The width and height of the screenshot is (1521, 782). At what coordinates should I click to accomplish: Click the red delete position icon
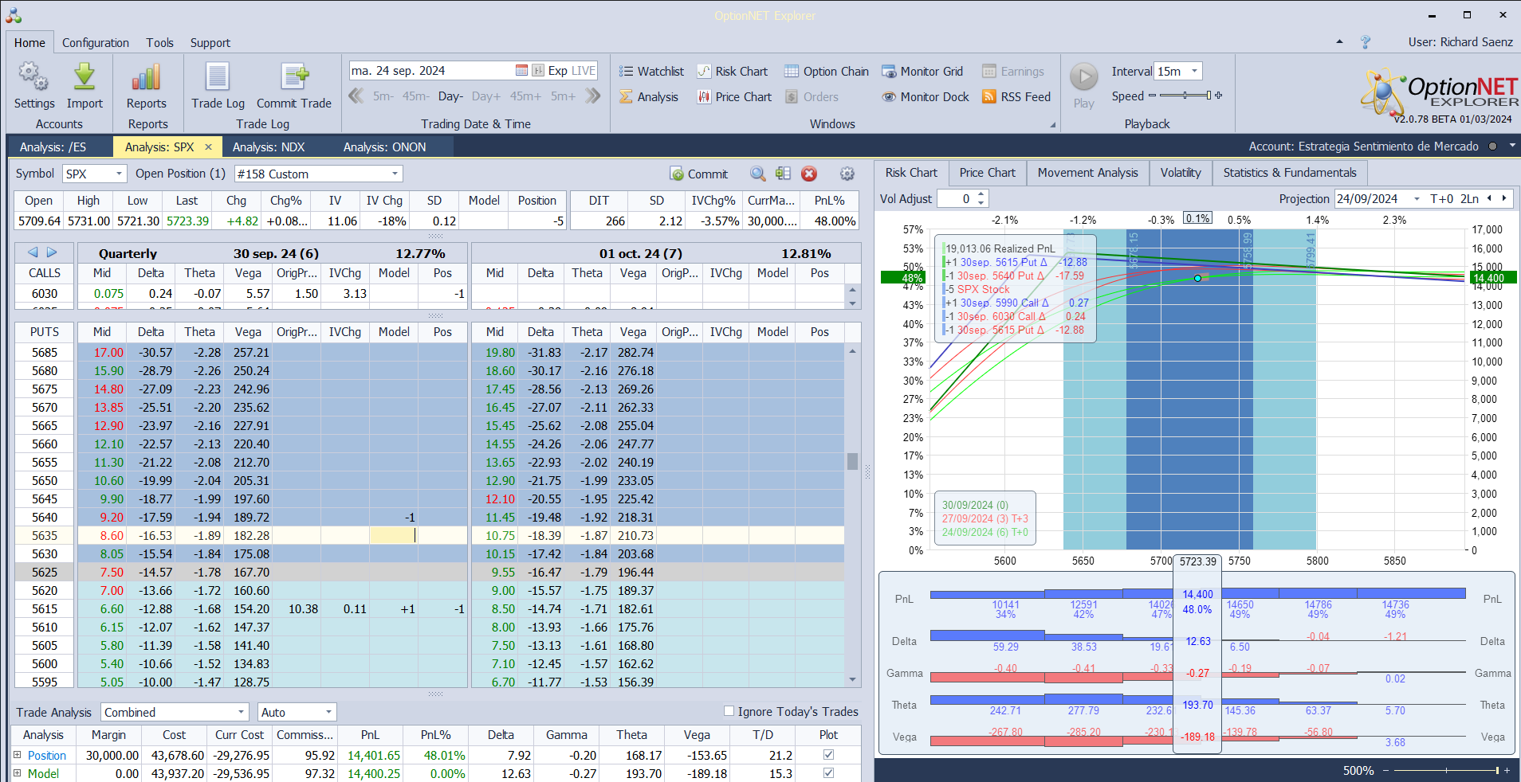[809, 174]
